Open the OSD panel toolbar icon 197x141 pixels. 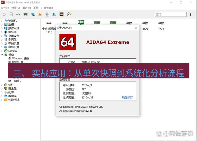pyautogui.click(x=61, y=14)
